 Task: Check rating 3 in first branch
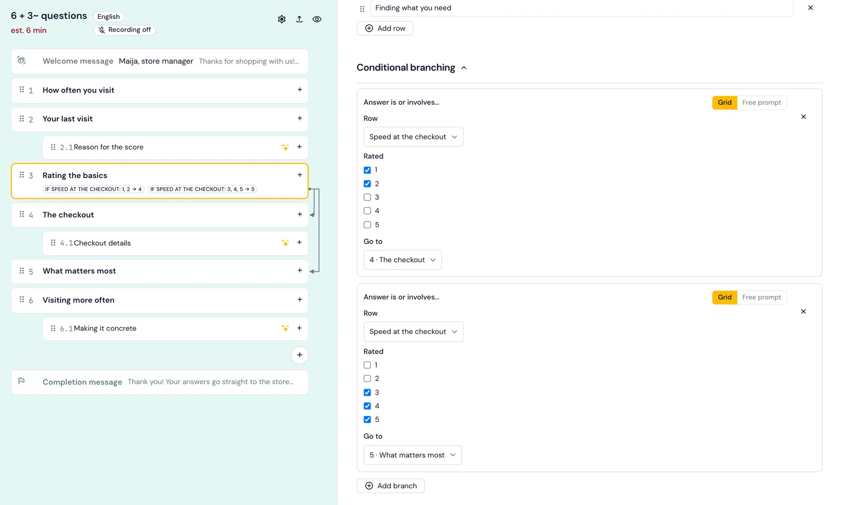click(367, 197)
